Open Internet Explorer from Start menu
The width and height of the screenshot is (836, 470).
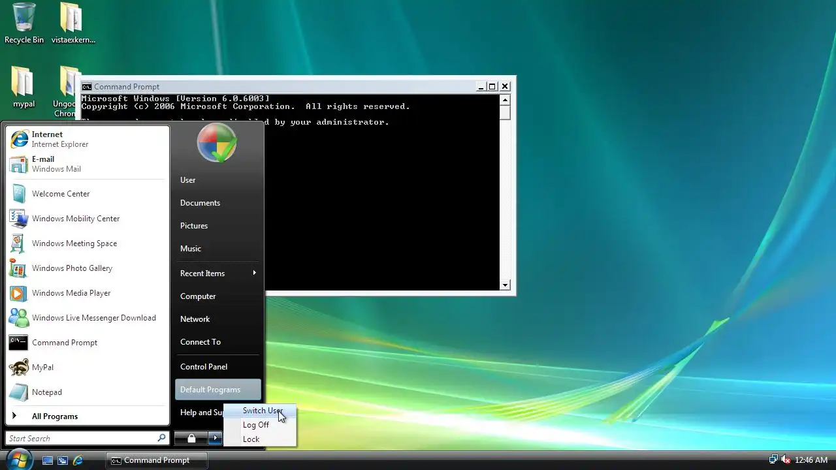tap(88, 139)
